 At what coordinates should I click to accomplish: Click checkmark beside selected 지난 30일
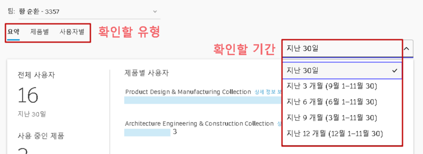click(x=395, y=71)
